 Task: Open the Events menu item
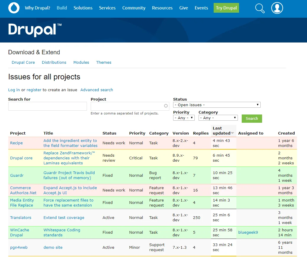click(x=201, y=8)
